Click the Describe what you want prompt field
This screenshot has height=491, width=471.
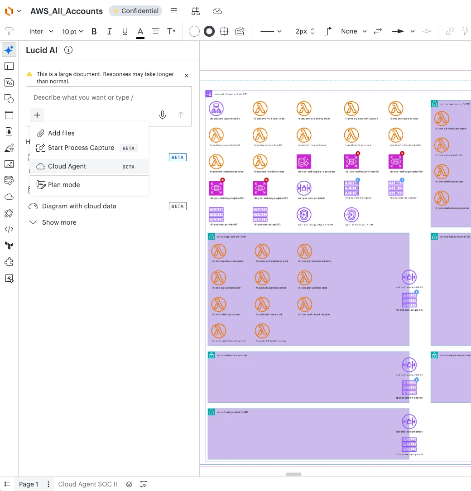[x=109, y=97]
